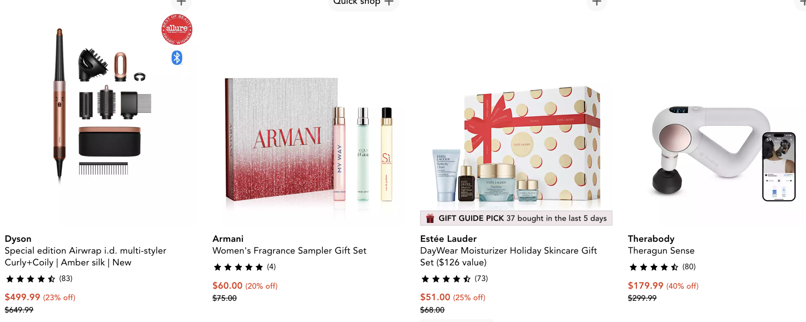Open Women's Fragrance Sampler Gift Set link
806x322 pixels.
point(289,251)
